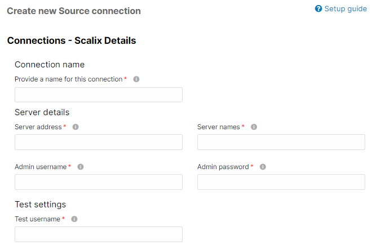Viewport: 372px width, 250px height.
Task: Click the info icon beside connection name label
Action: 136,79
